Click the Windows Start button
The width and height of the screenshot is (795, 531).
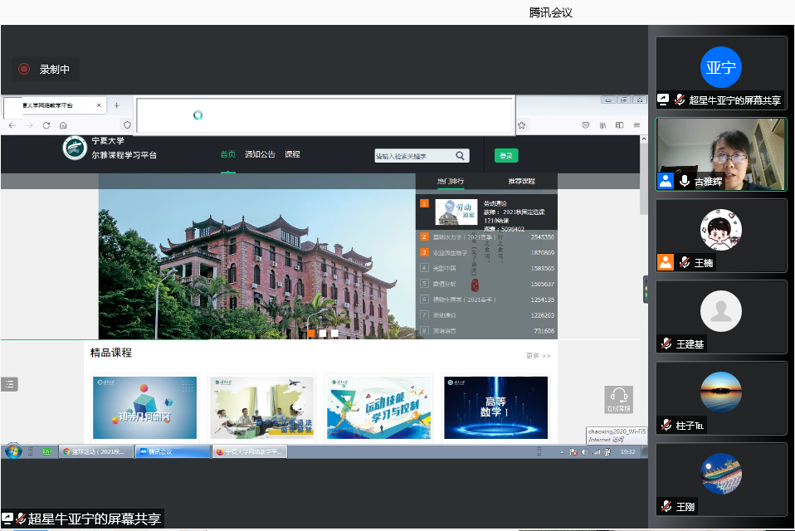coord(13,451)
